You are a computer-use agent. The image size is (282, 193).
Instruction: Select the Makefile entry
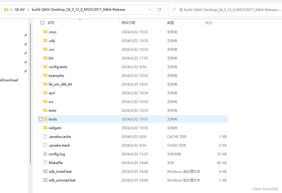coord(56,163)
